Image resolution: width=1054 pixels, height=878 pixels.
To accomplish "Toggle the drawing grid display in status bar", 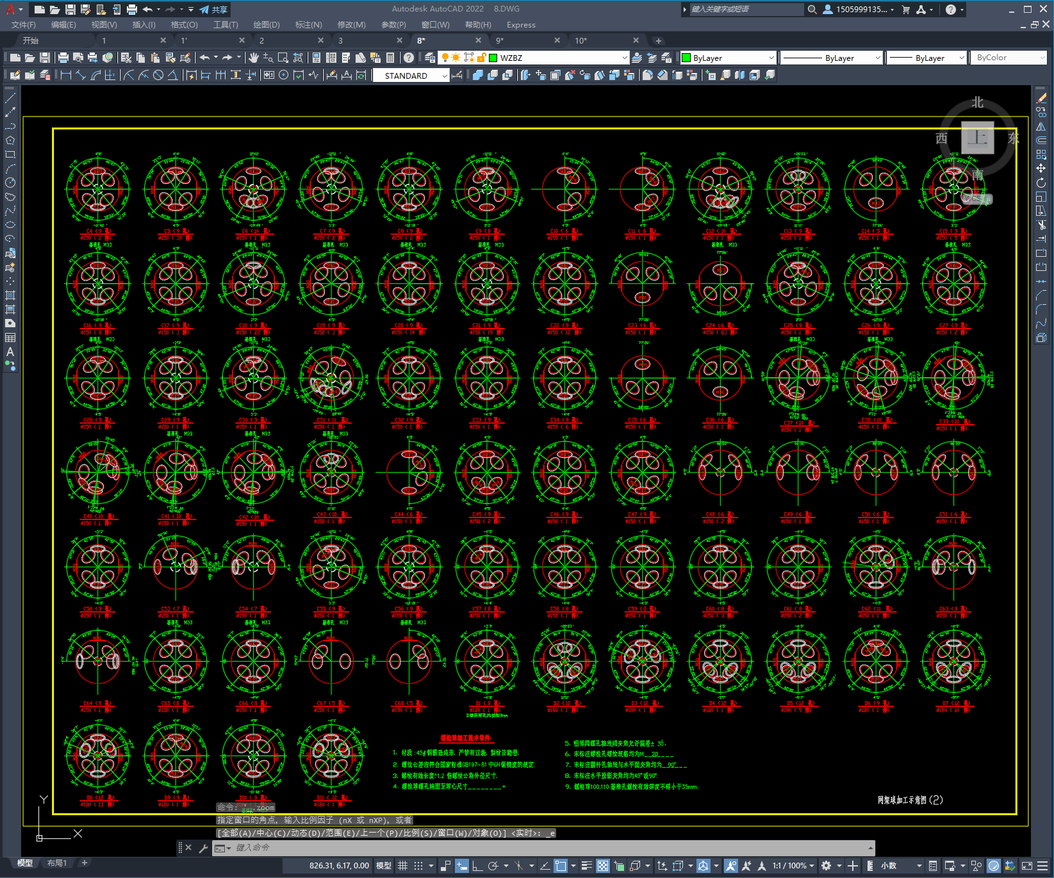I will click(x=402, y=866).
